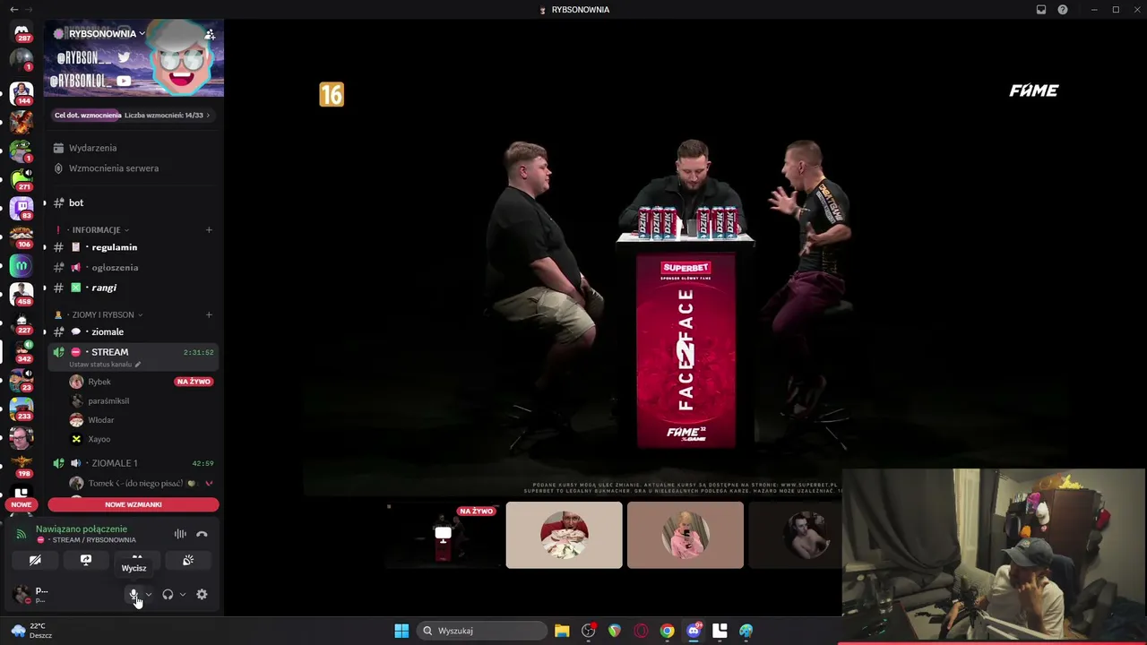Click the NOWE pill in server list
1147x645 pixels.
click(x=22, y=504)
